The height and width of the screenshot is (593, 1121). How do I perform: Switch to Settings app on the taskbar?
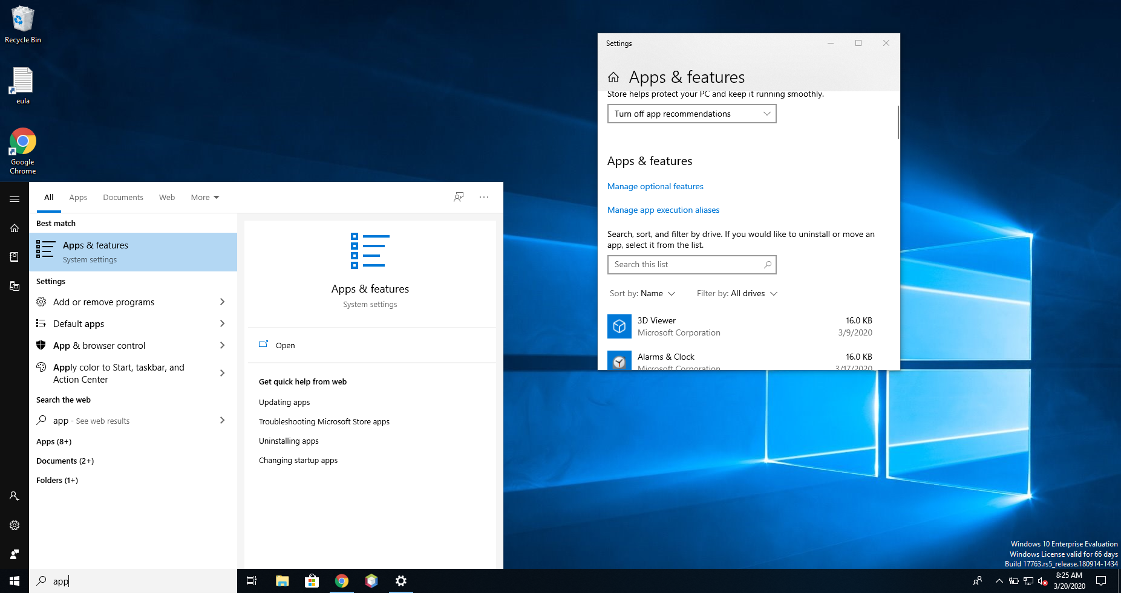point(401,581)
